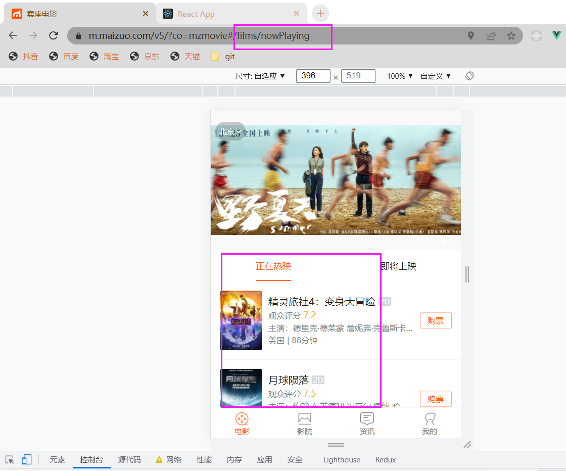Click the viewport width field 396
The width and height of the screenshot is (566, 471).
313,76
